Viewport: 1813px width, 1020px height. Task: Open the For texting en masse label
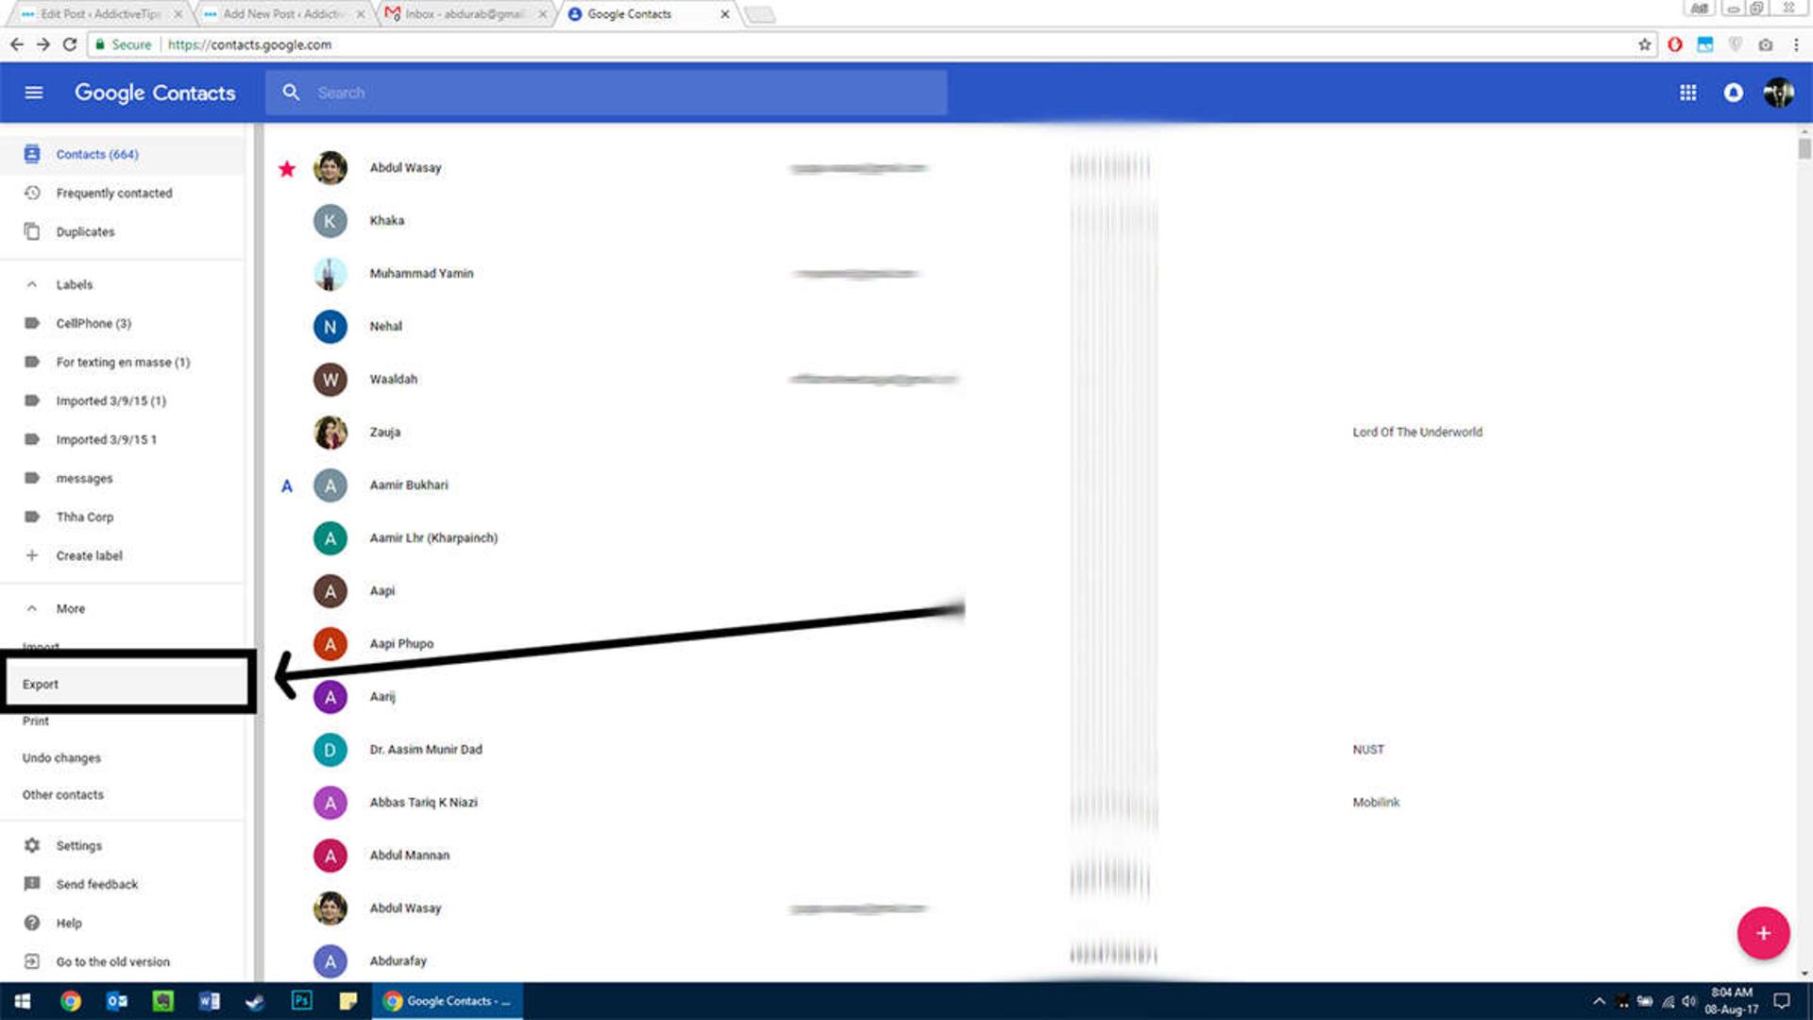123,362
